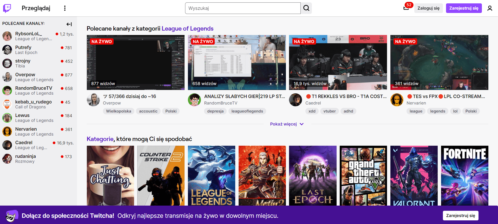498x224 pixels.
Task: Click the xdd tag
Action: point(312,111)
